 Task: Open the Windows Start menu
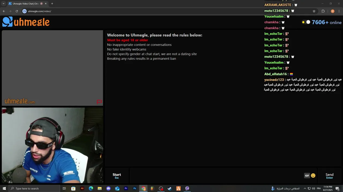pos(4,189)
